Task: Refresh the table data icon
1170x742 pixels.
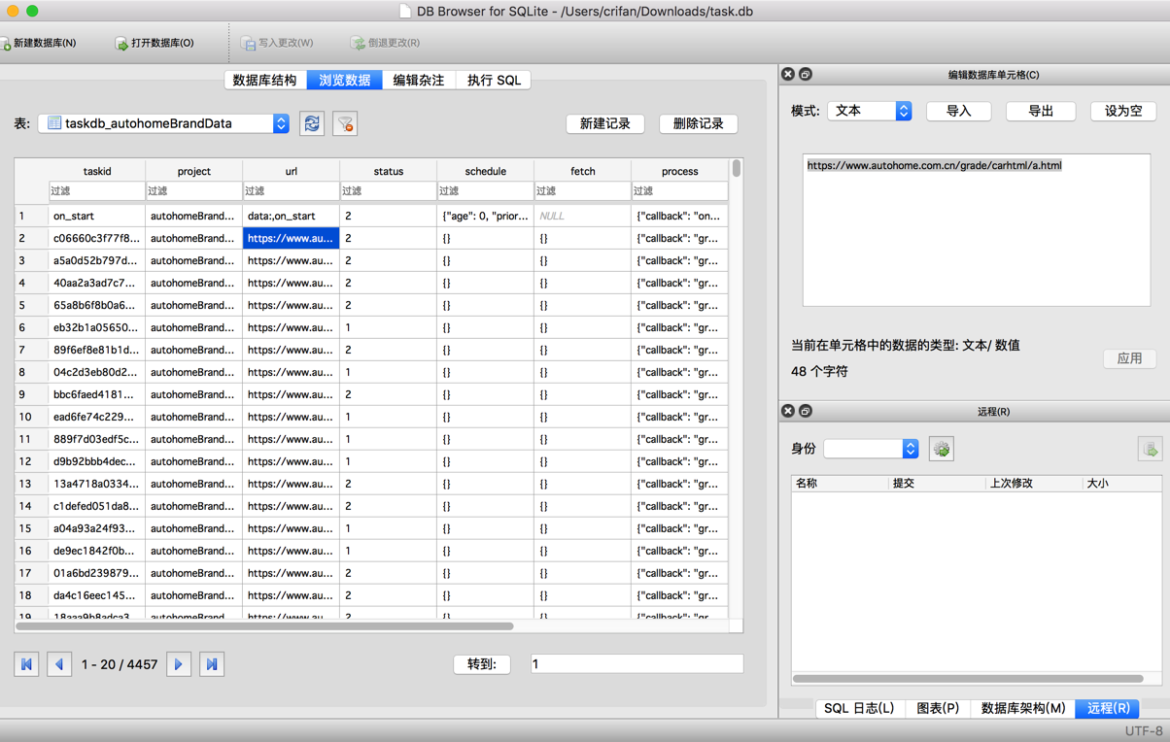Action: point(312,123)
